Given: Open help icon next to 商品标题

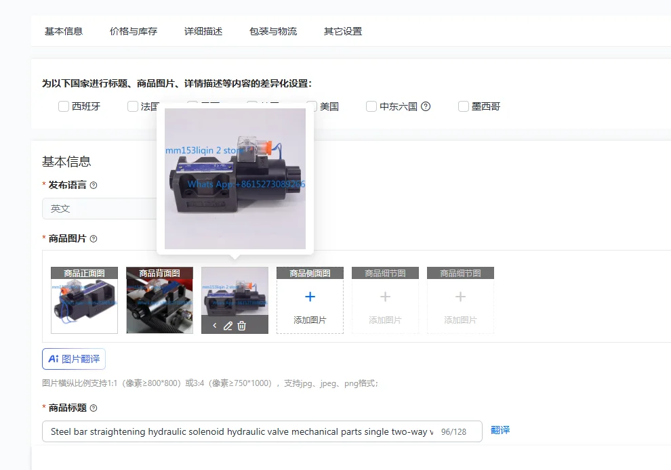Looking at the screenshot, I should 94,408.
